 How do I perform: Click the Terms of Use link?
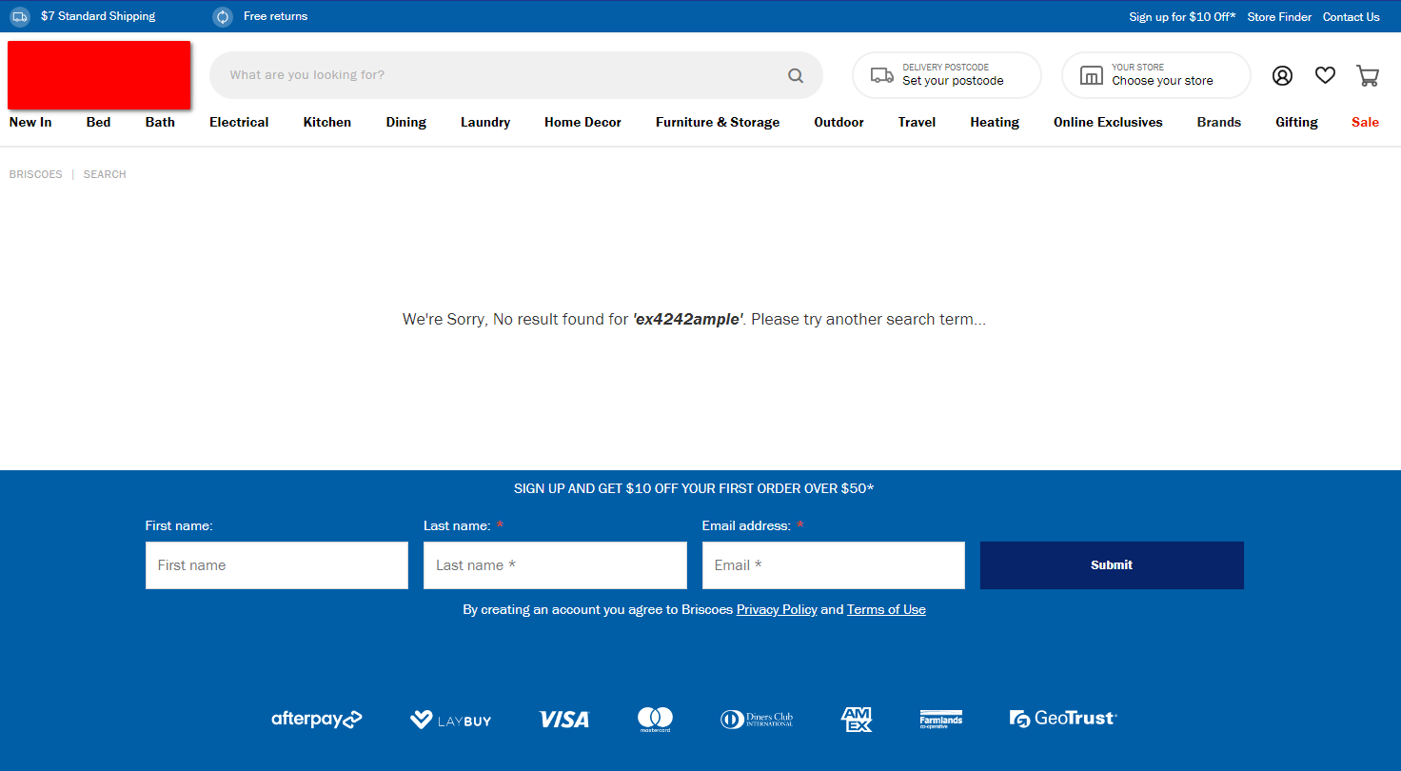coord(886,609)
